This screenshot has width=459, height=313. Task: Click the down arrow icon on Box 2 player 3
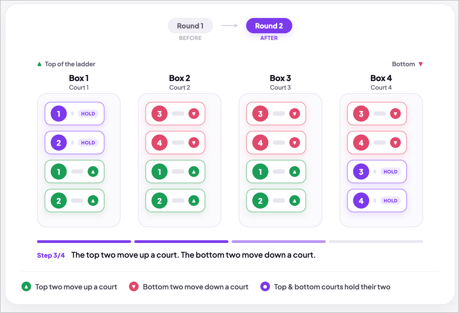(194, 114)
